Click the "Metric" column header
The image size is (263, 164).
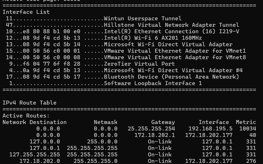246,122
